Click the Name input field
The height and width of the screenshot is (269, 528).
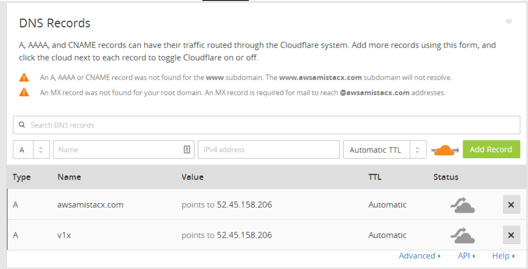tap(124, 149)
